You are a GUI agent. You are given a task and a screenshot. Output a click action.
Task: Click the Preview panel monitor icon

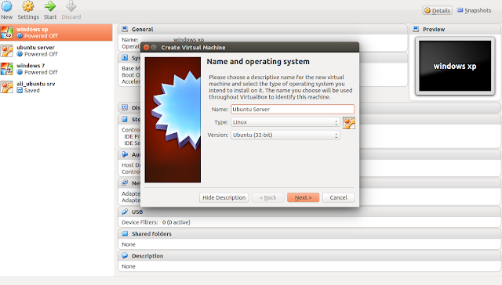416,29
